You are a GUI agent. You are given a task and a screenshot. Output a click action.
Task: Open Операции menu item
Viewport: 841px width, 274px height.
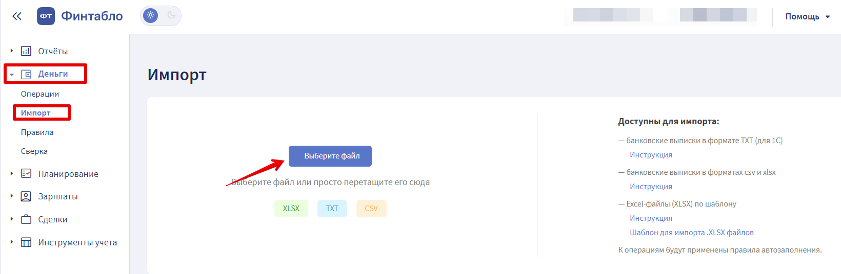pos(40,94)
